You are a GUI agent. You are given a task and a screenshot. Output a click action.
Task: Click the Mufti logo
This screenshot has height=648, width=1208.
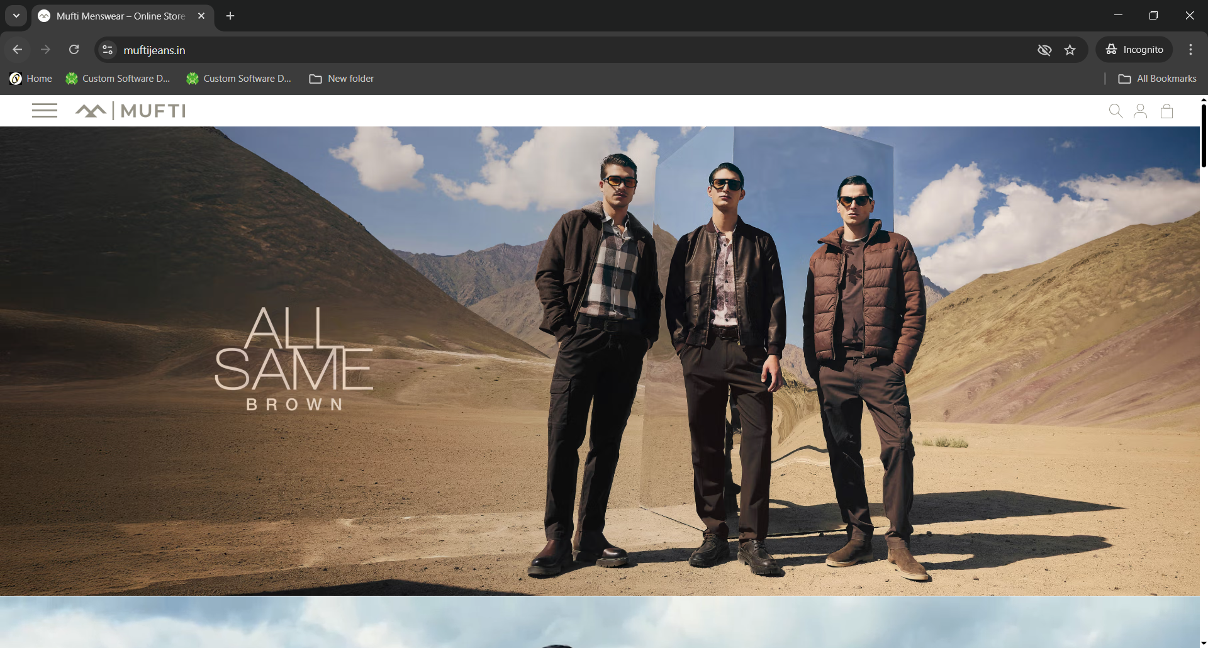131,111
